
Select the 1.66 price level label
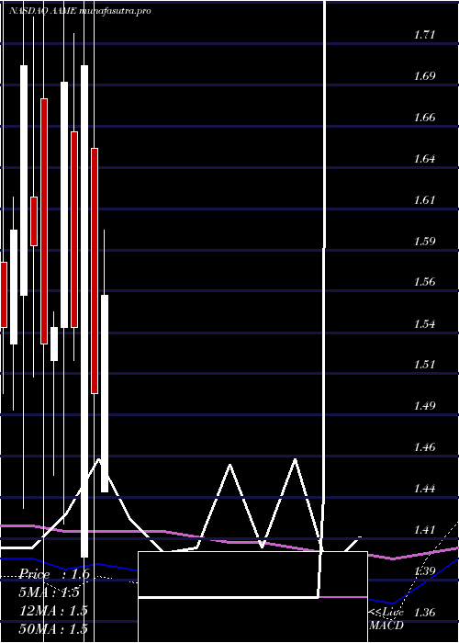[424, 118]
